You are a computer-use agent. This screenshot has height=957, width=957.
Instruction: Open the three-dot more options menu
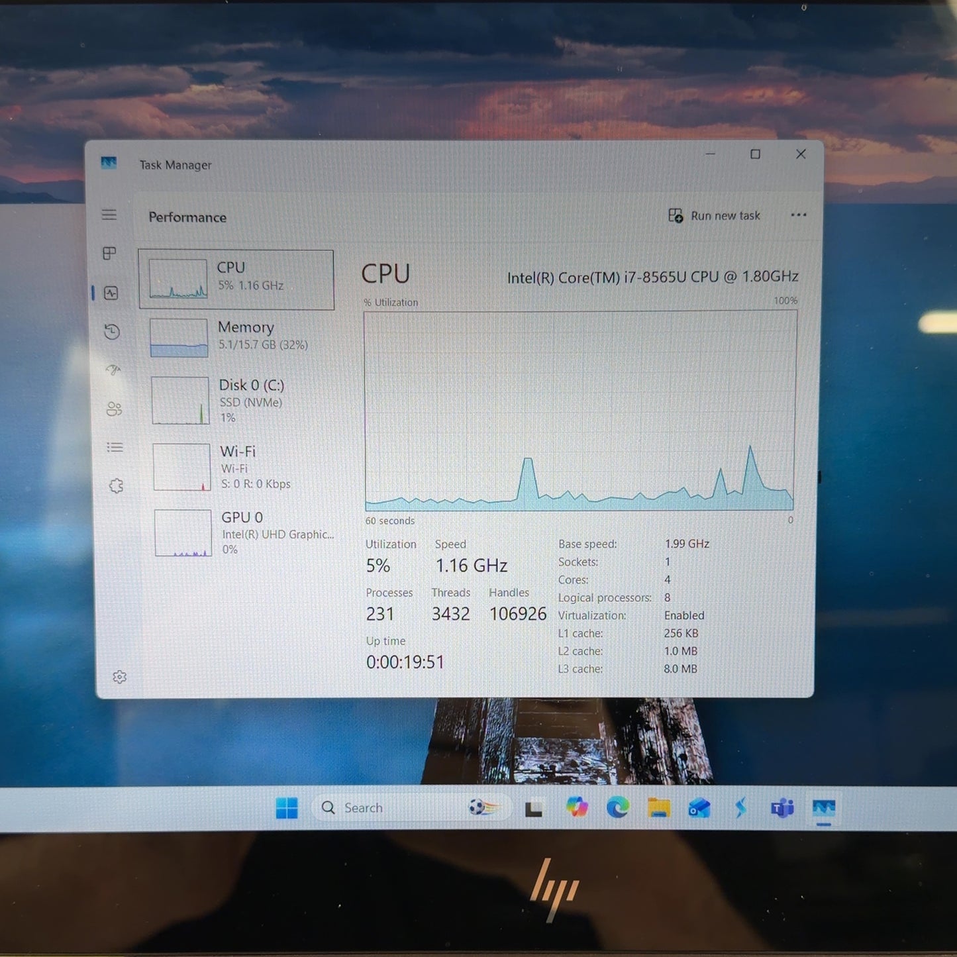pyautogui.click(x=799, y=215)
